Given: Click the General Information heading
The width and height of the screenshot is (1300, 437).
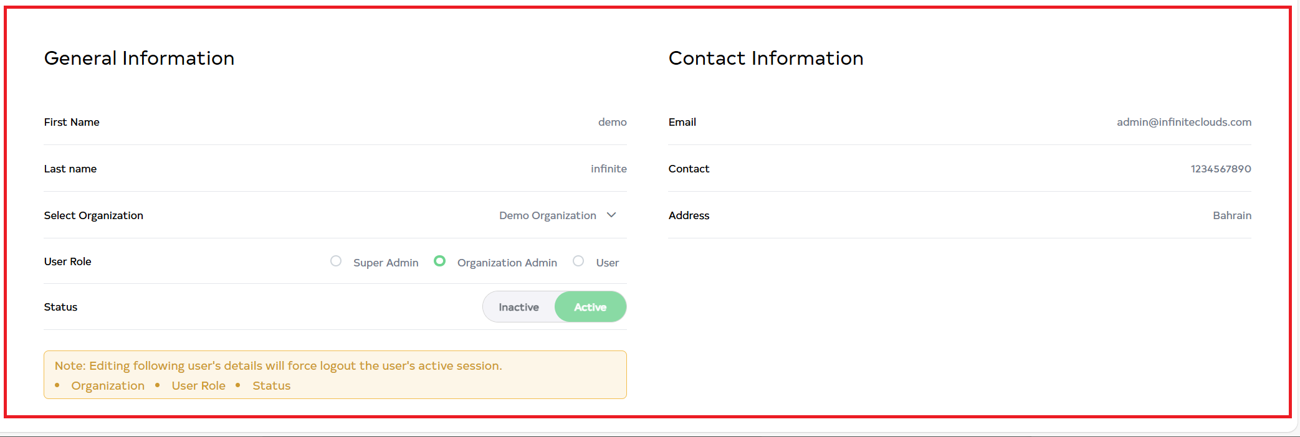Looking at the screenshot, I should point(139,58).
